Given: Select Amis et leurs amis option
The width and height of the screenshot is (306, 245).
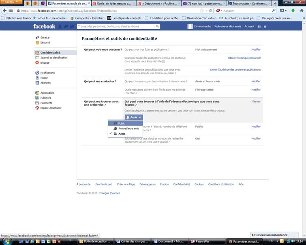Looking at the screenshot, I should tap(126, 128).
